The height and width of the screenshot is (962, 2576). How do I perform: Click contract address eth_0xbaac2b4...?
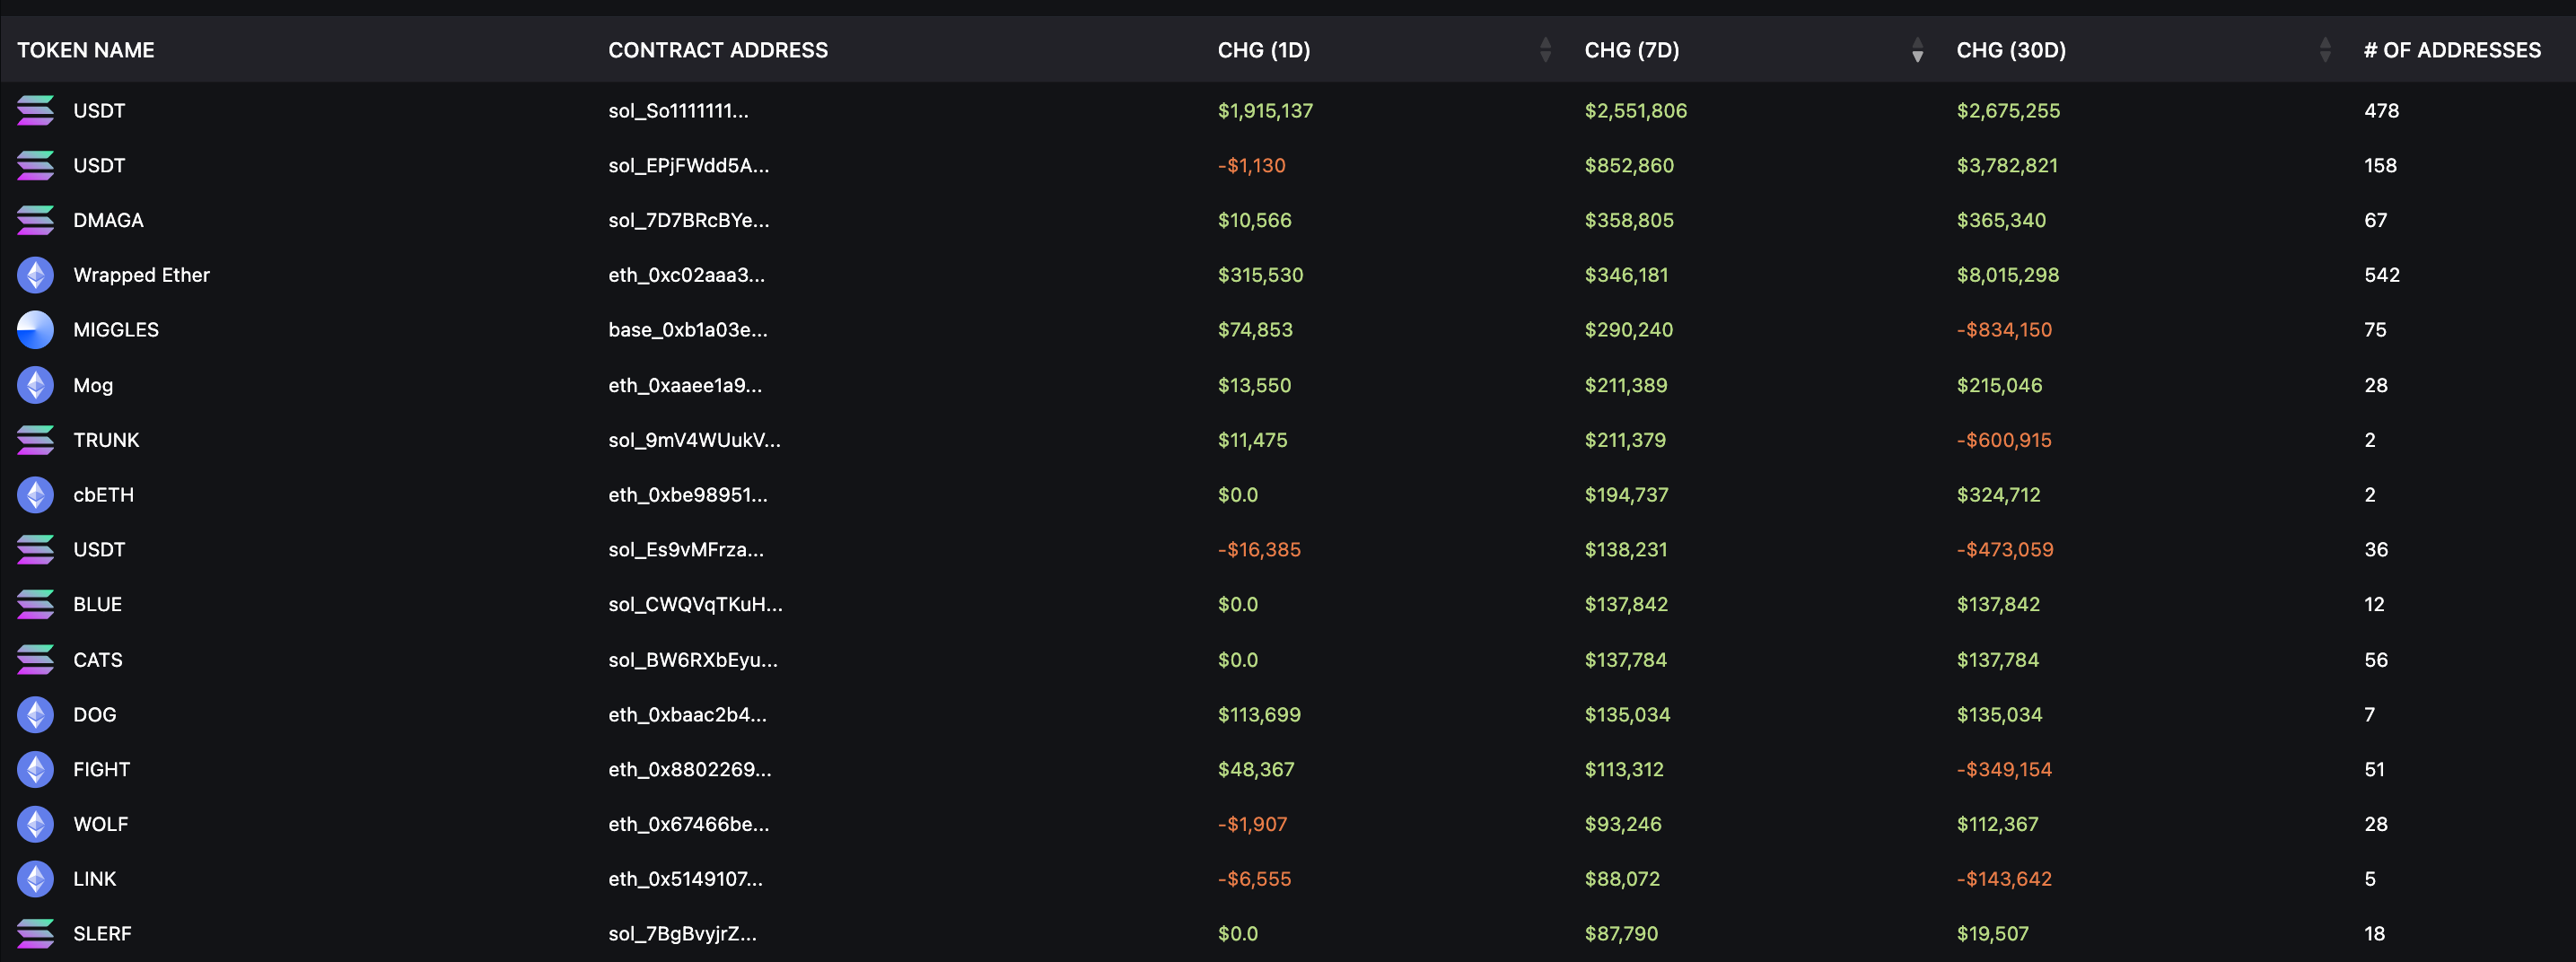(687, 714)
